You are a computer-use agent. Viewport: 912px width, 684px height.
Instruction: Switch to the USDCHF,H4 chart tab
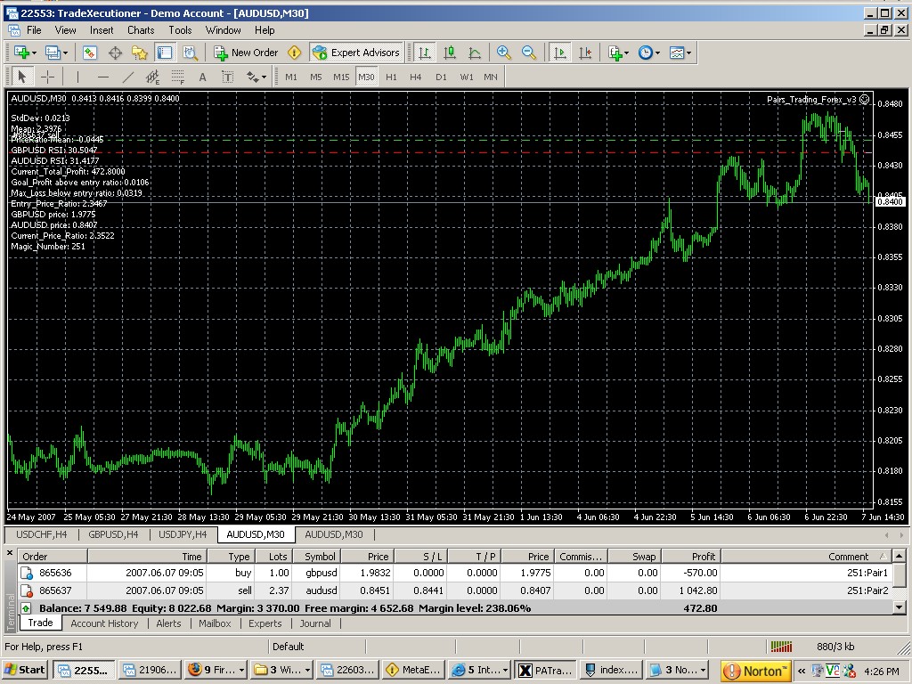41,534
